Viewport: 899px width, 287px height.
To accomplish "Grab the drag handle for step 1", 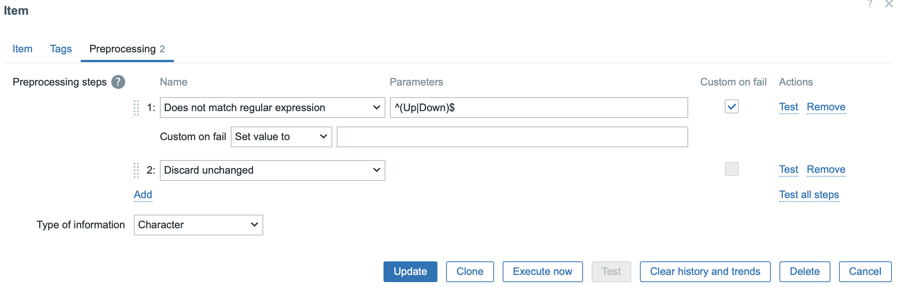I will [x=136, y=108].
